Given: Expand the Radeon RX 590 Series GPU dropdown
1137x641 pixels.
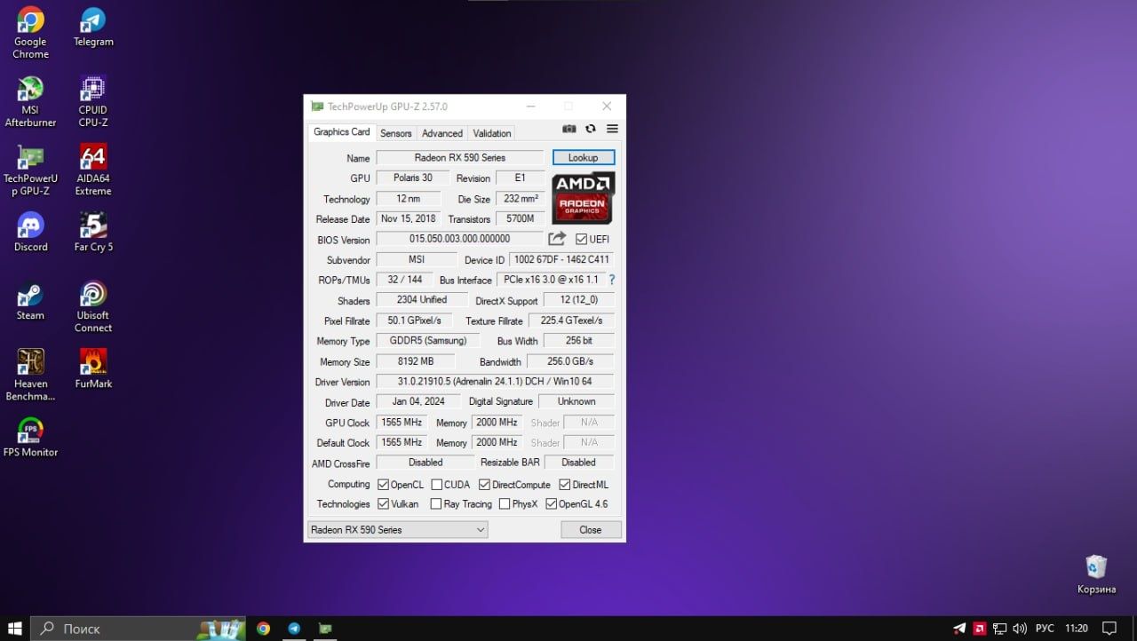Looking at the screenshot, I should point(398,530).
